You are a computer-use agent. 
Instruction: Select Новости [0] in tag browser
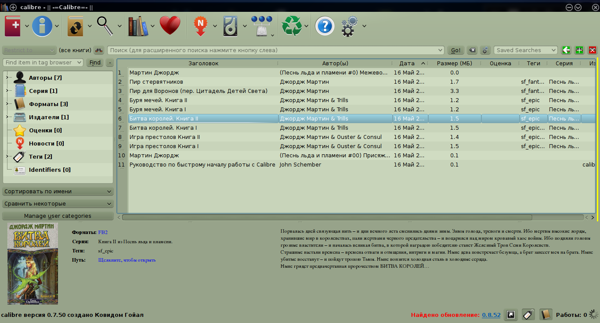47,144
